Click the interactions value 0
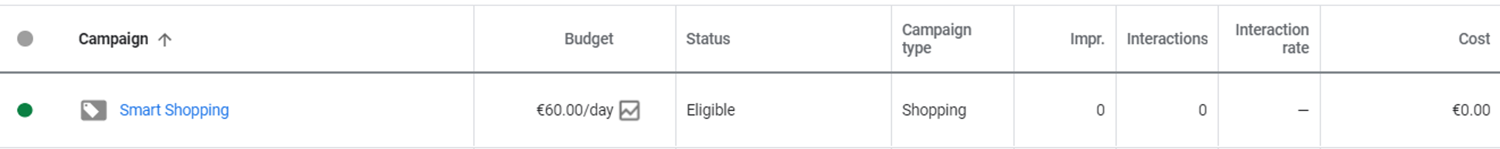 tap(1202, 110)
